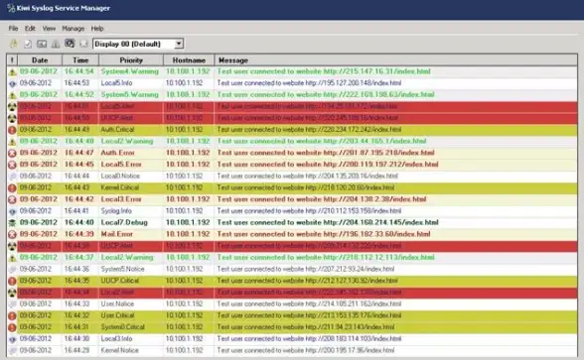Click the blue arrows toolbar icon

click(x=70, y=44)
